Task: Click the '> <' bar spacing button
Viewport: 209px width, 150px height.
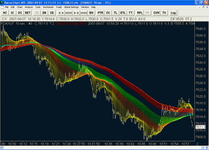Action: (x=76, y=13)
